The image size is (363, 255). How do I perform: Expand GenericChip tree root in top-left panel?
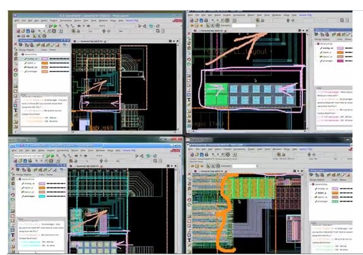click(x=20, y=54)
